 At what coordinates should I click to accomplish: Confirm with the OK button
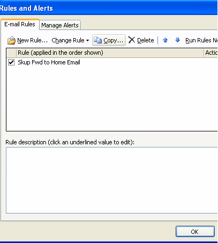click(x=195, y=232)
